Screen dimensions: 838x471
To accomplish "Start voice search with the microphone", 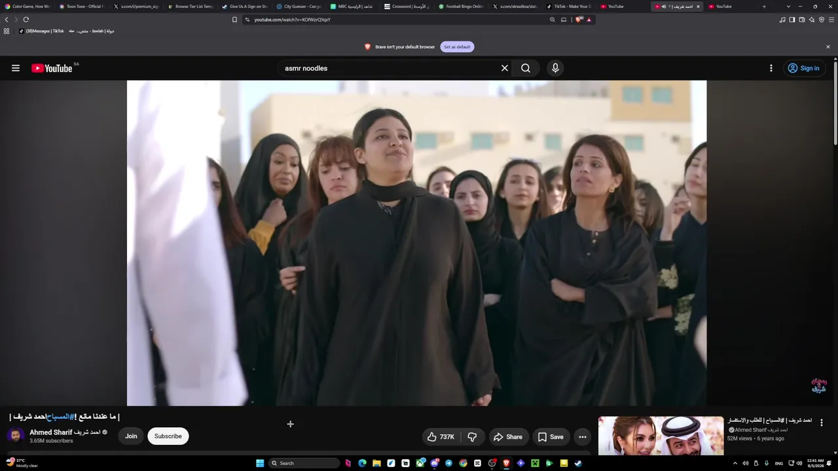I will pos(555,68).
